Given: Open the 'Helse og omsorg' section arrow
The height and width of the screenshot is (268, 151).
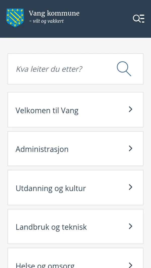Looking at the screenshot, I should 130,265.
